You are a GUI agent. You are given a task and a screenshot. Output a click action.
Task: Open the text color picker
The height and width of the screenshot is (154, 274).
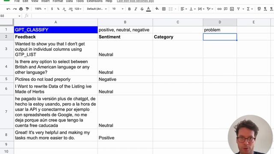(149, 9)
